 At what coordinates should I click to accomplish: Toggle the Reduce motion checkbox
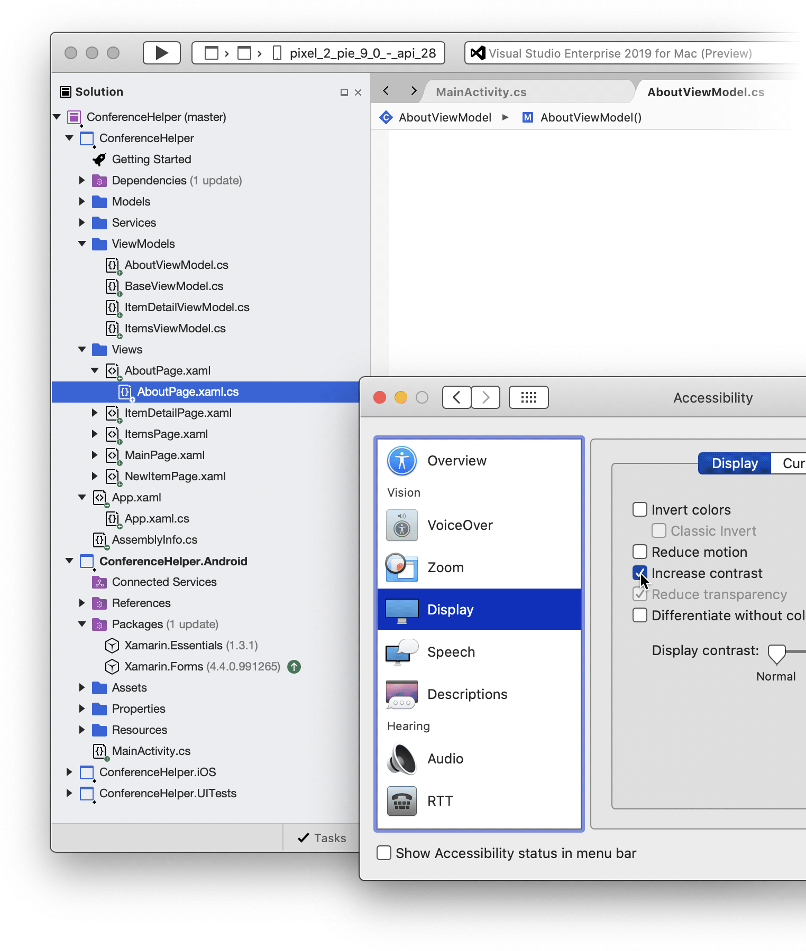pos(640,552)
